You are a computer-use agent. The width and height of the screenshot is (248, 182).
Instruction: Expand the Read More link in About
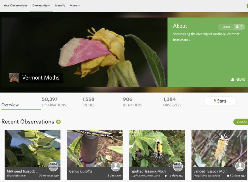tap(181, 40)
